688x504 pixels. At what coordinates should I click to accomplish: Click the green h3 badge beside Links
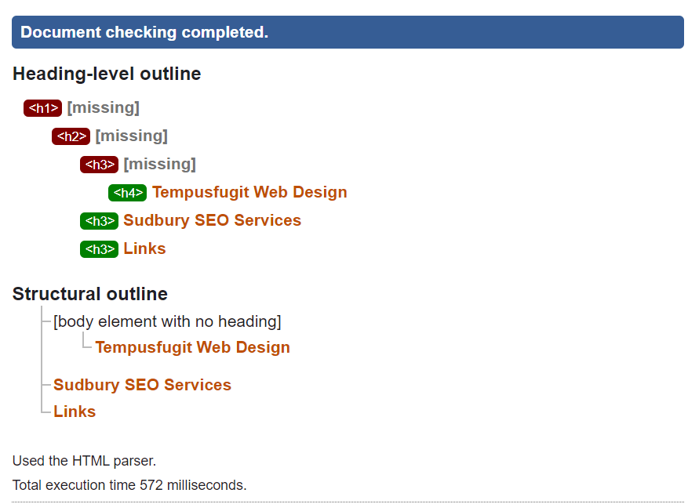[99, 249]
